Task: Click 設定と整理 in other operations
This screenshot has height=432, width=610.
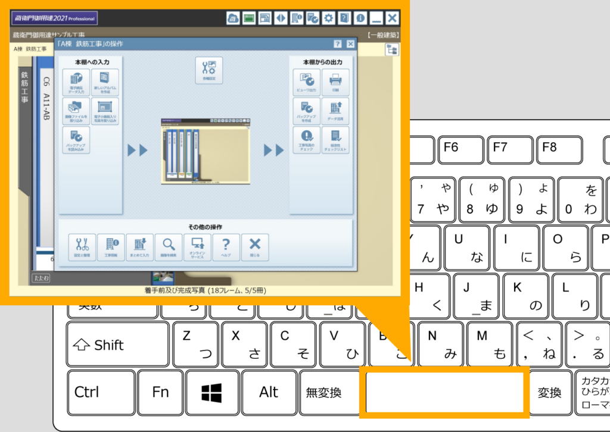Action: (x=82, y=247)
